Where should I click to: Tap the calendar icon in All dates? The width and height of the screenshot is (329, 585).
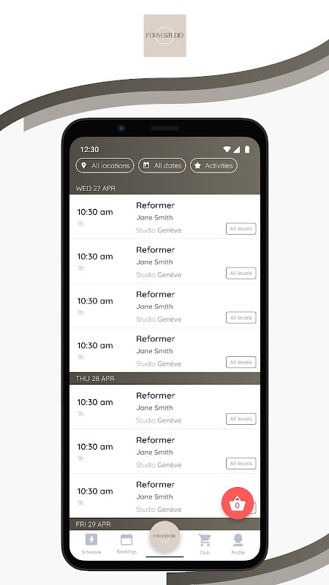point(146,165)
